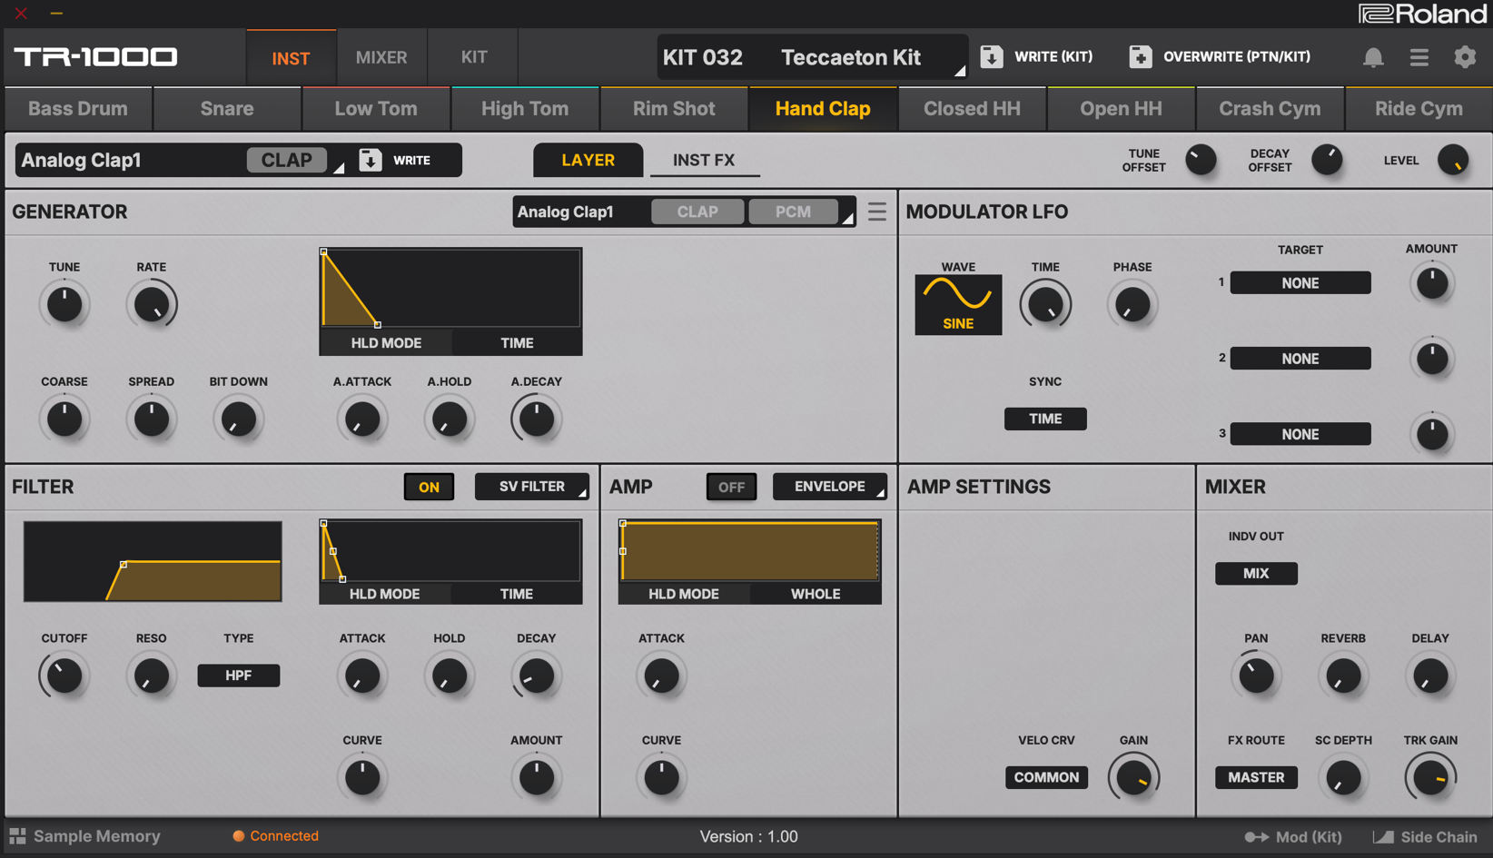The image size is (1493, 858).
Task: Click the Write Kit download icon
Action: pos(992,57)
